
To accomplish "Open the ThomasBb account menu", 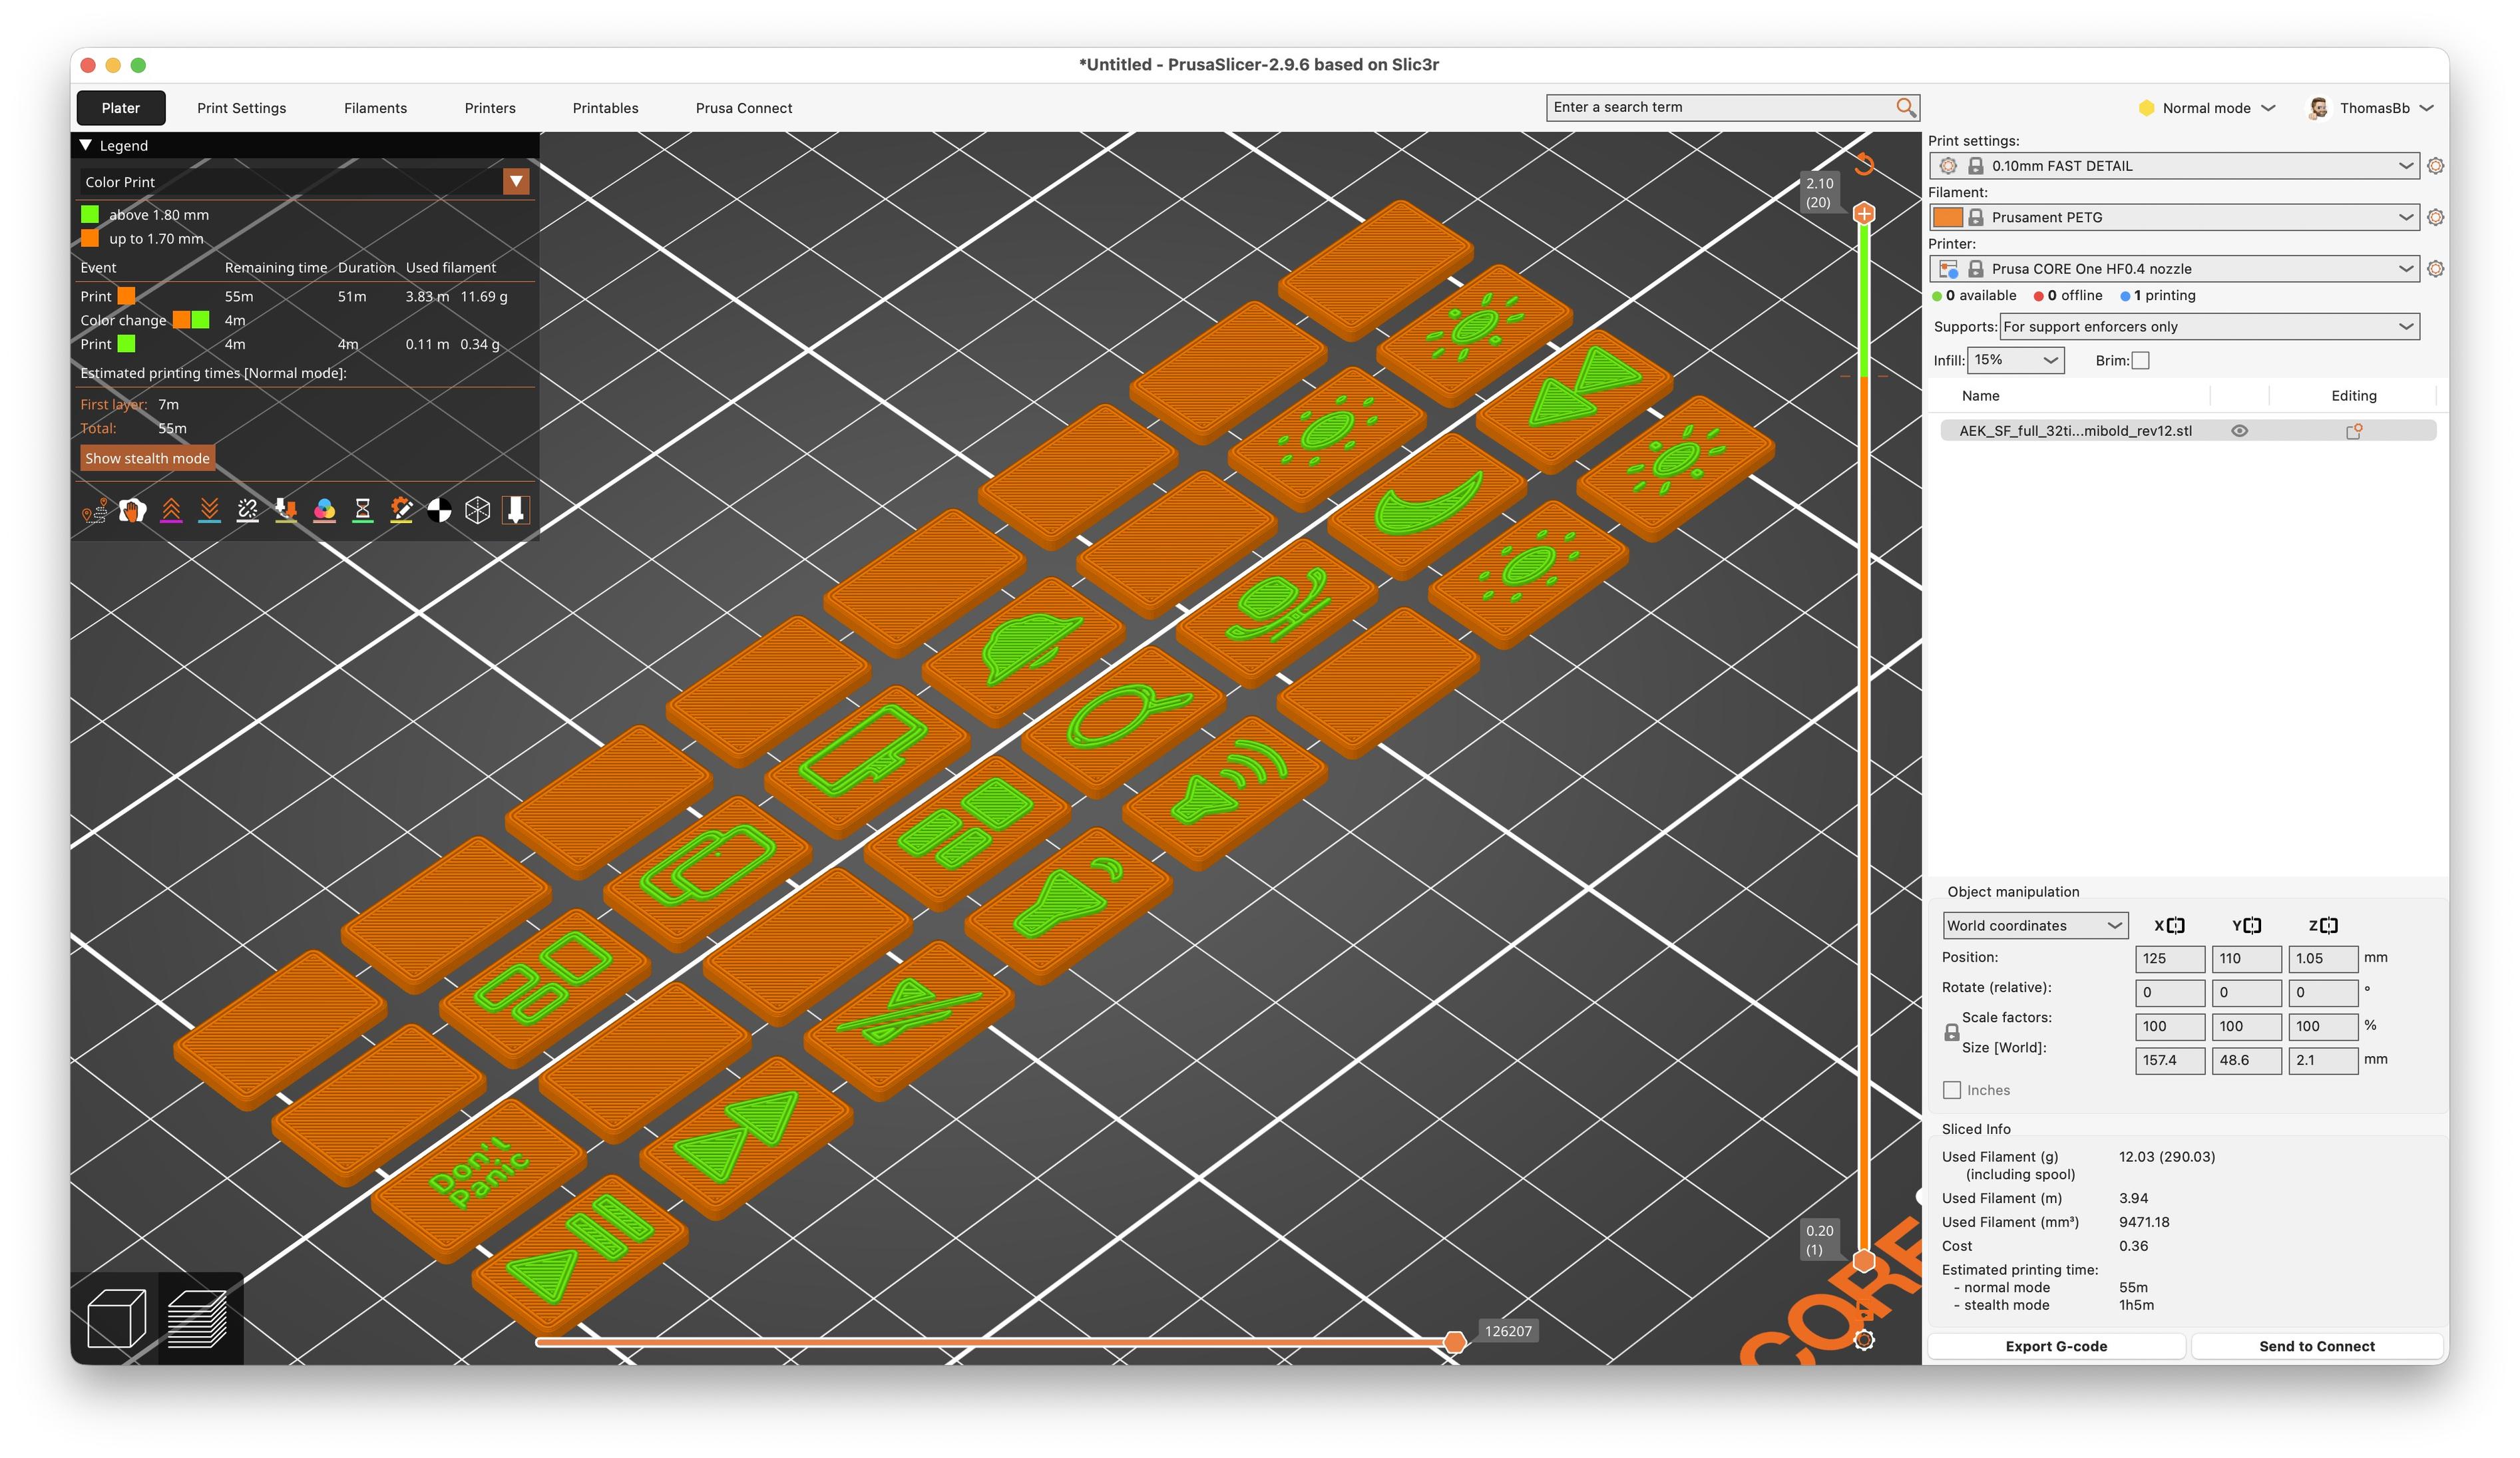I will 2371,108.
